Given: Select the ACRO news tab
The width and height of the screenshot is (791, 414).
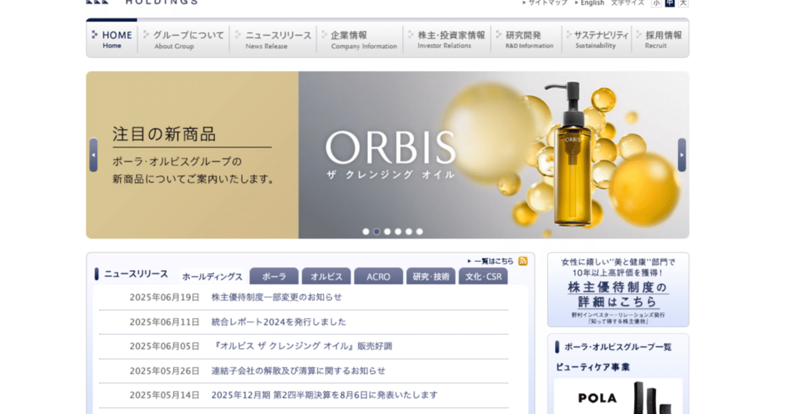Looking at the screenshot, I should coord(378,276).
